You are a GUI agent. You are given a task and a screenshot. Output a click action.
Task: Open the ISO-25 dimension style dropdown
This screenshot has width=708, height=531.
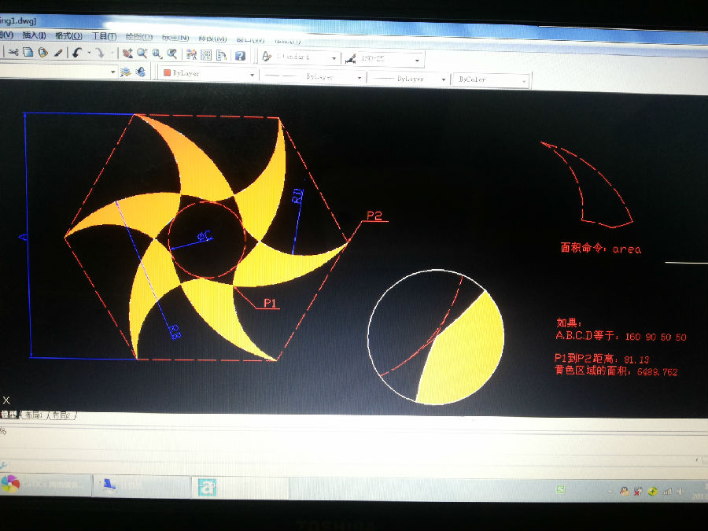point(418,60)
